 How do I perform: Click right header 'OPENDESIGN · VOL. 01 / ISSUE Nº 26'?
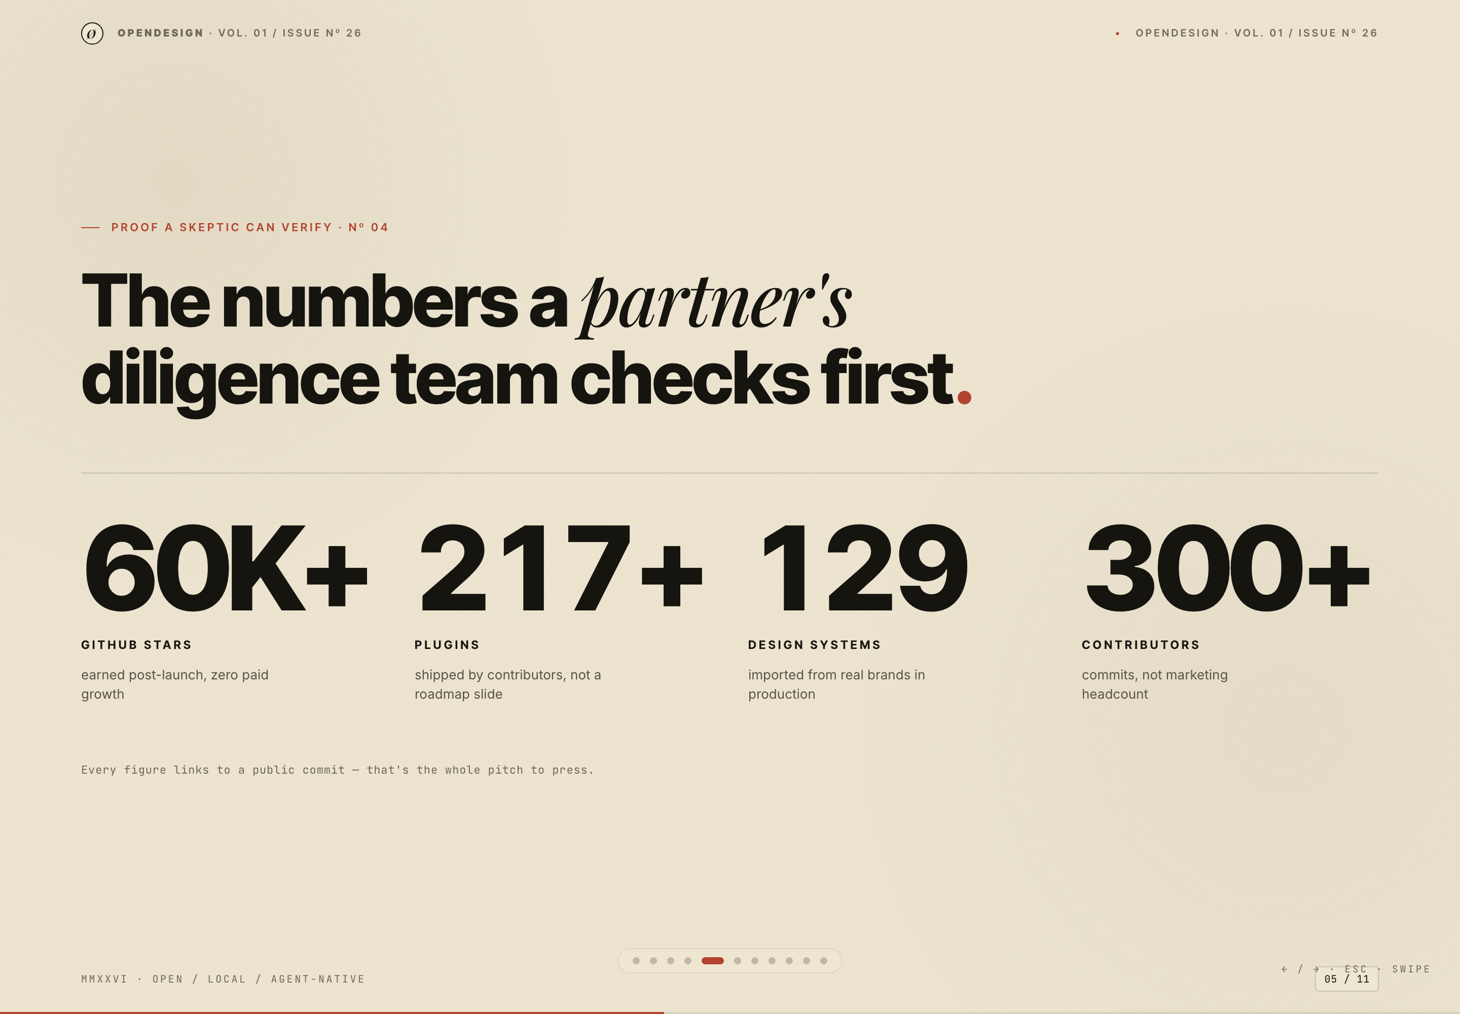click(1257, 33)
